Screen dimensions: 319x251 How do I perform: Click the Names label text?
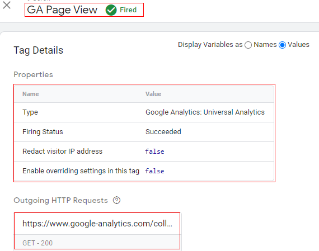point(265,45)
